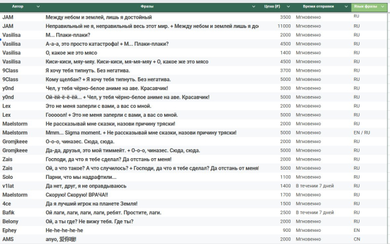This screenshot has height=244, width=390.
Task: Click the Язык фразы header label
Action: point(366,7)
